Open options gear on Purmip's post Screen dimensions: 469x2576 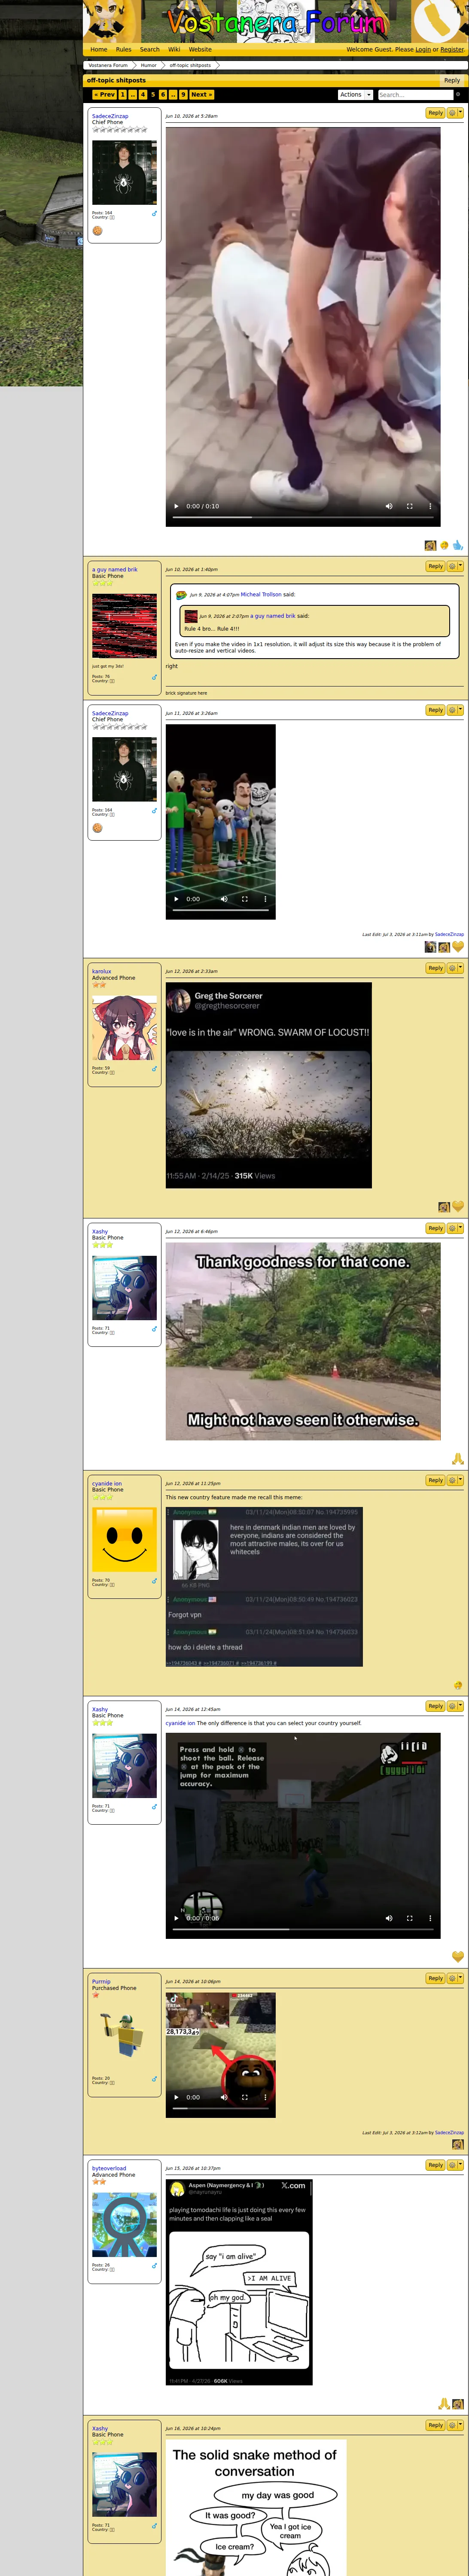[x=455, y=1978]
